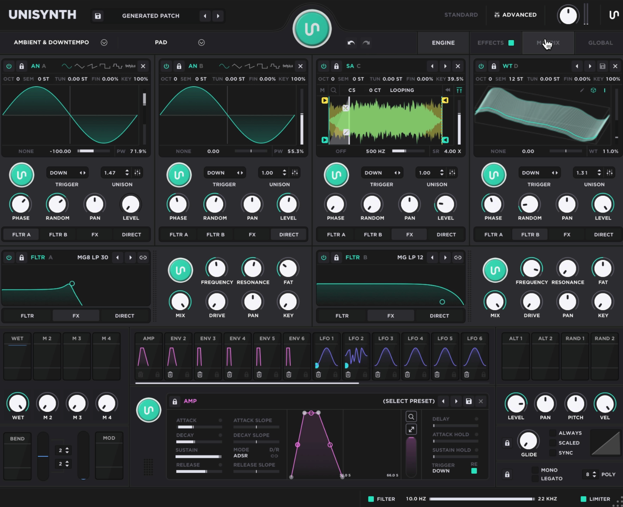Enable the Always glide checkbox
This screenshot has width=623, height=507.
(553, 433)
